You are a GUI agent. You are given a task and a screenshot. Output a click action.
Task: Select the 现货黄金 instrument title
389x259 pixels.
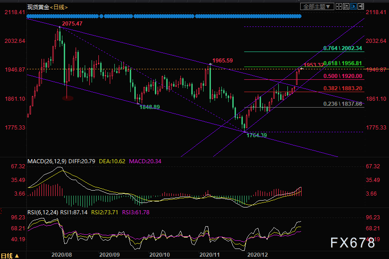(37, 7)
